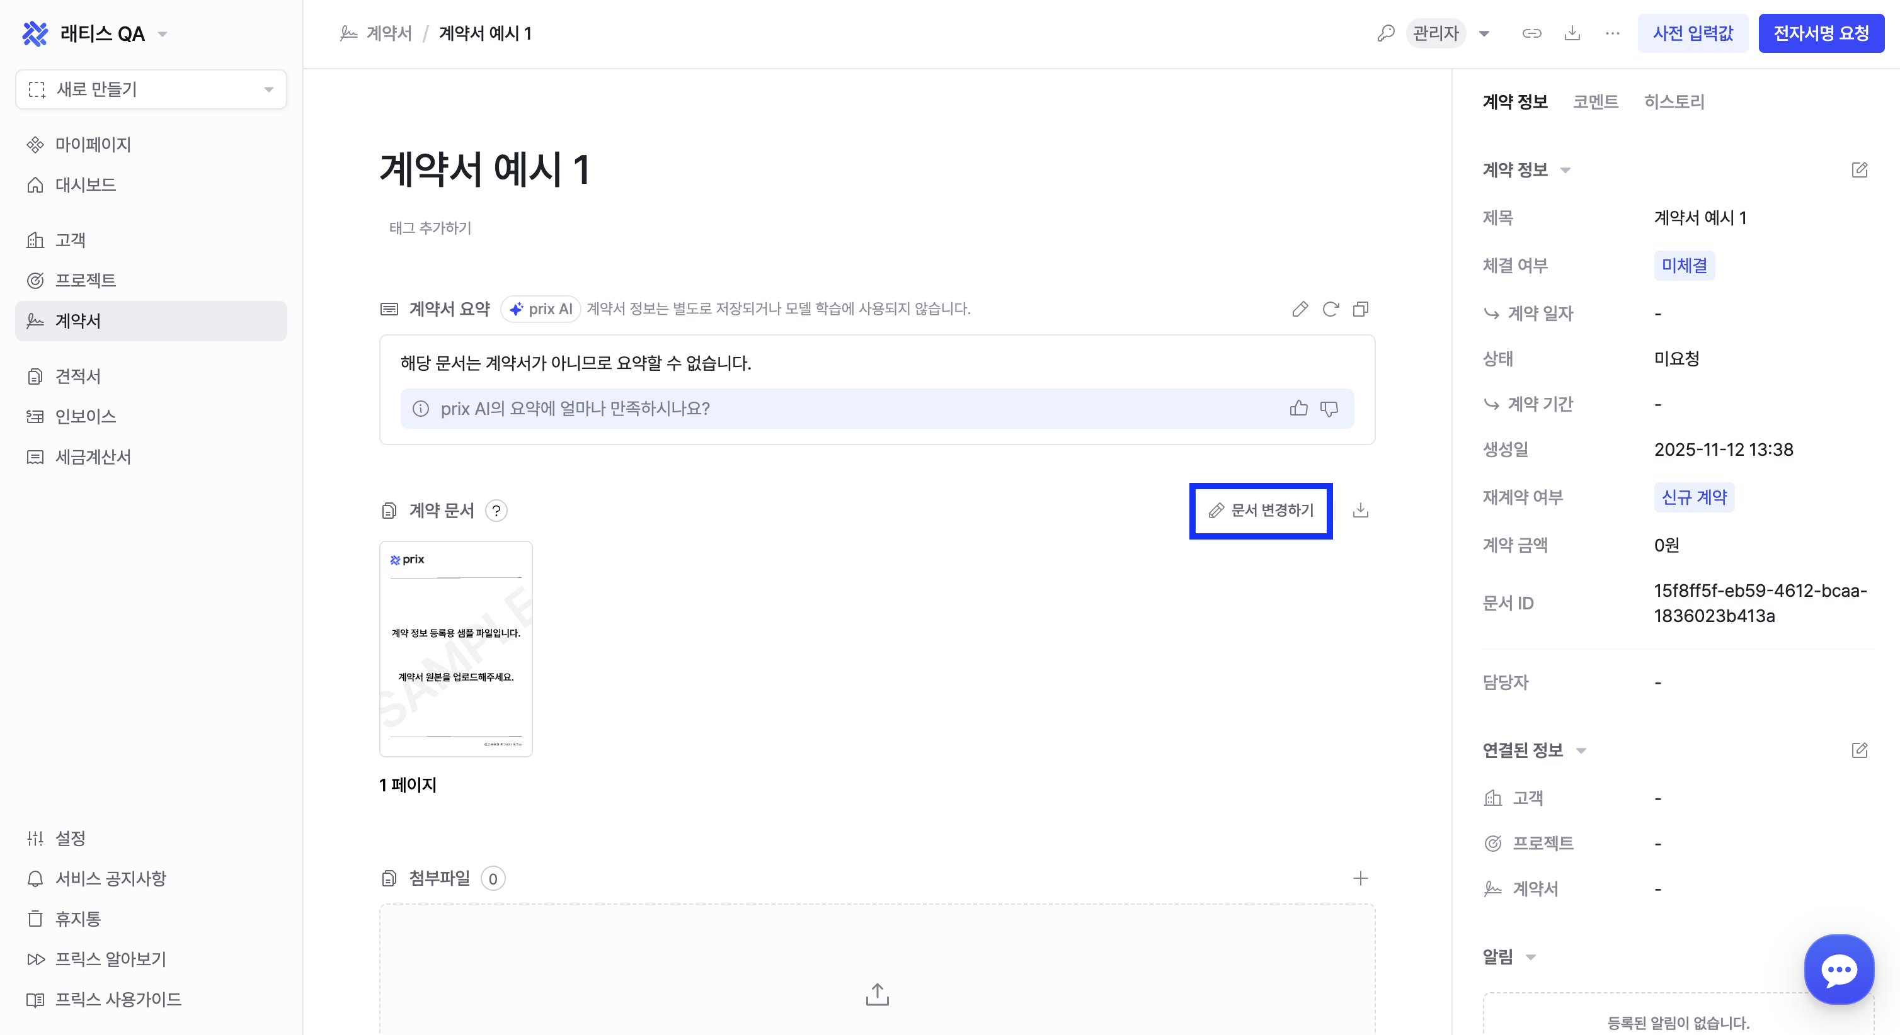
Task: Click the header download icon
Action: click(x=1572, y=33)
